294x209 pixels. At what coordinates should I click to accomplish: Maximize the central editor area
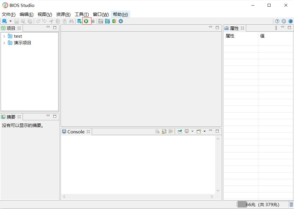coord(217,28)
